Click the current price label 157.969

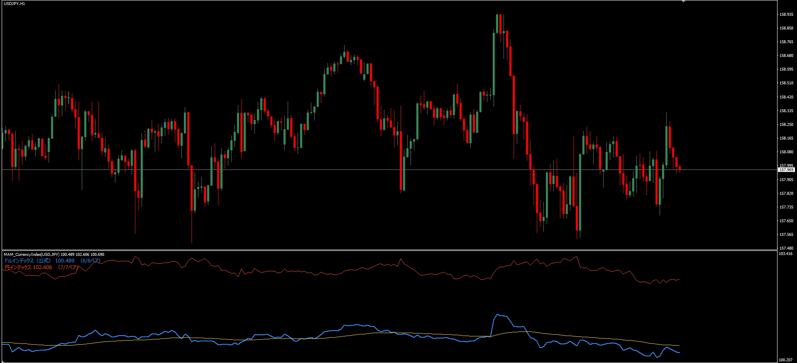(x=787, y=169)
